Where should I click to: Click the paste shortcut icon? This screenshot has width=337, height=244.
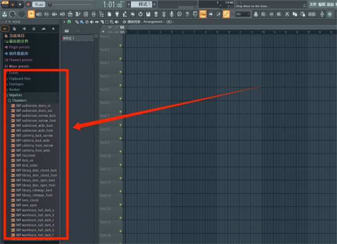303,14
